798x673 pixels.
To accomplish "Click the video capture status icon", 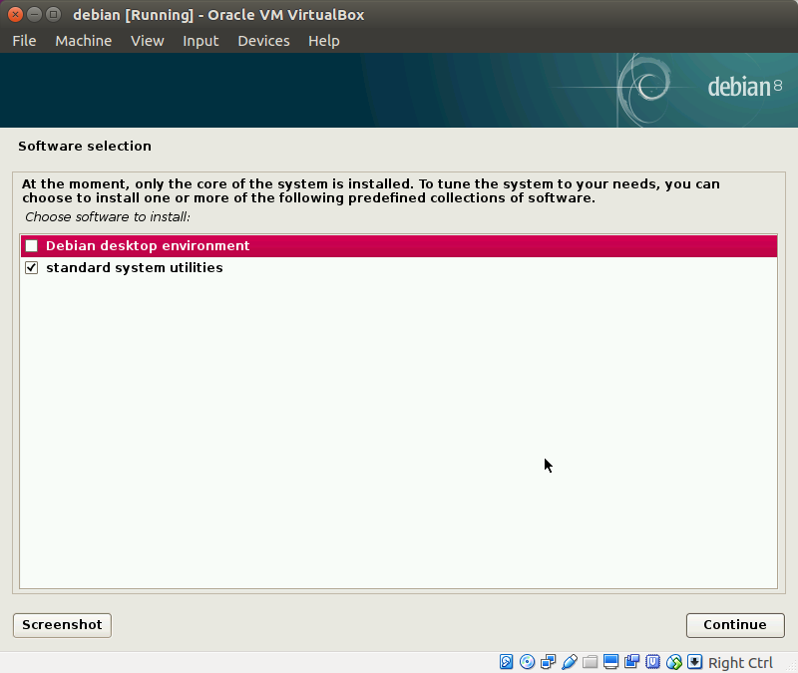I will 631,662.
